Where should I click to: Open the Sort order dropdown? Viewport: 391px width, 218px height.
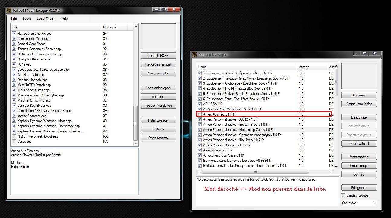(359, 203)
